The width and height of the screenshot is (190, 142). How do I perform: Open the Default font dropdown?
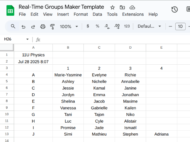pos(149,26)
